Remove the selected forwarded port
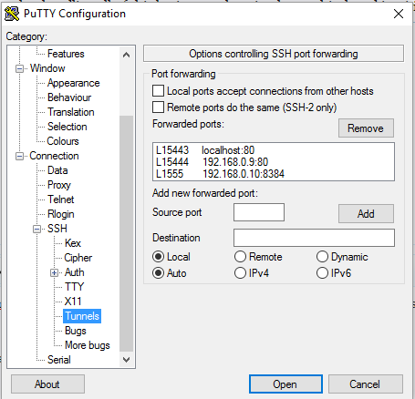The width and height of the screenshot is (415, 399). 366,128
